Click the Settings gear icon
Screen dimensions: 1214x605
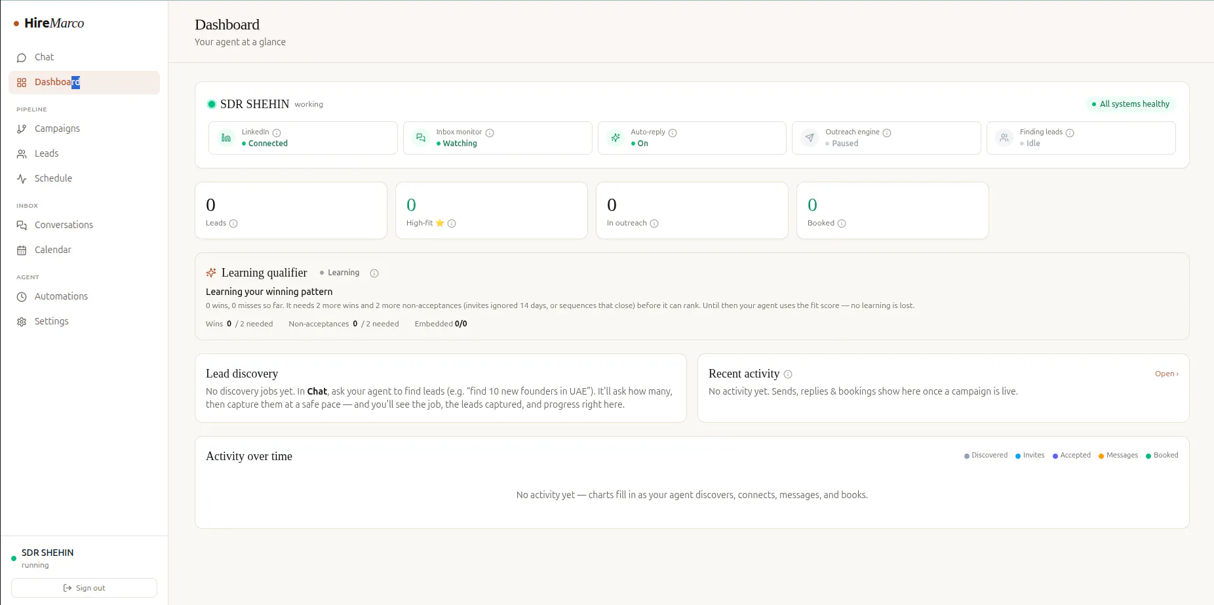pos(22,322)
